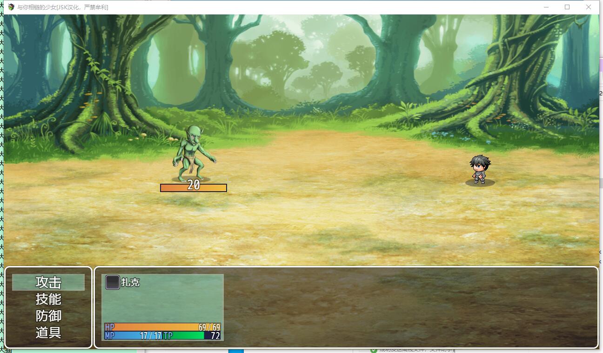This screenshot has width=603, height=353.
Task: Click the empty area of the battle status panel
Action: tap(409, 307)
